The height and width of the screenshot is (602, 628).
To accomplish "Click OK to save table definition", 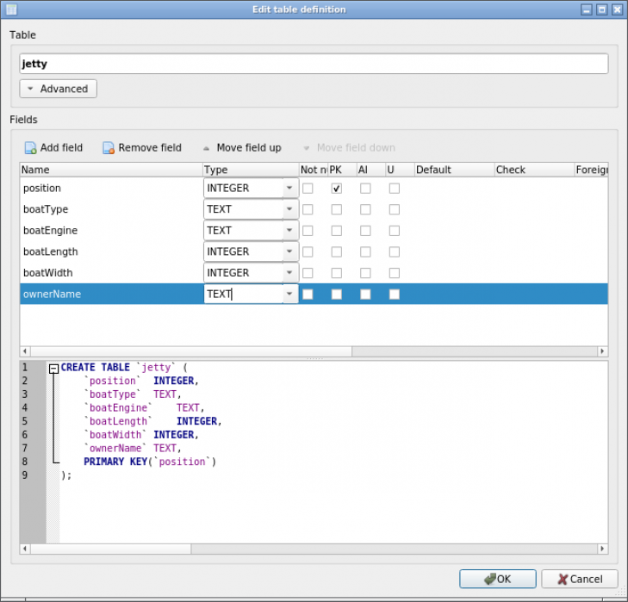I will 497,579.
